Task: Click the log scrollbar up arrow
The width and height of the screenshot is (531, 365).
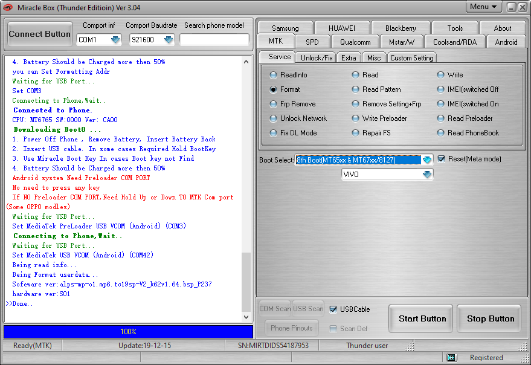Action: point(246,62)
